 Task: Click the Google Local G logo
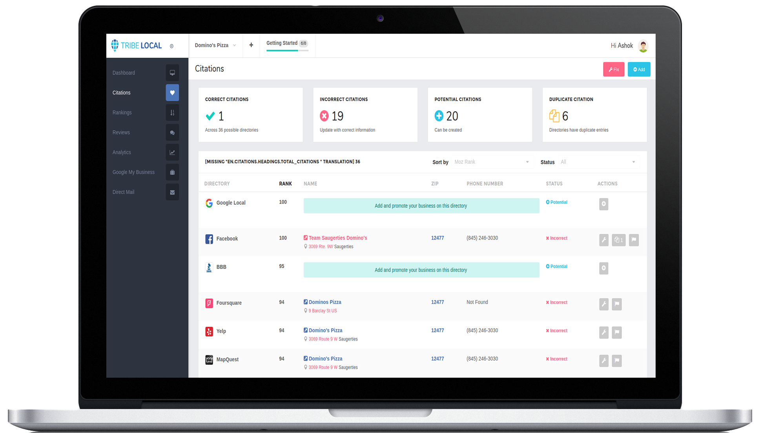click(209, 203)
